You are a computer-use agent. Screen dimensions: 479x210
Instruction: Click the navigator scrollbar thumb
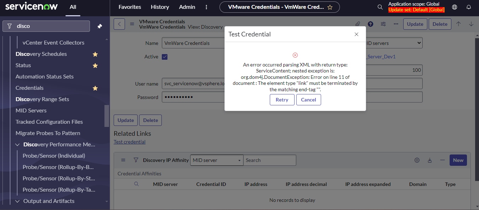tap(107, 116)
